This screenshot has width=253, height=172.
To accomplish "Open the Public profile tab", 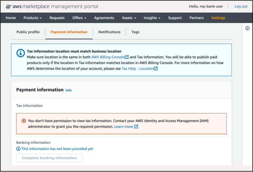I will [x=28, y=32].
